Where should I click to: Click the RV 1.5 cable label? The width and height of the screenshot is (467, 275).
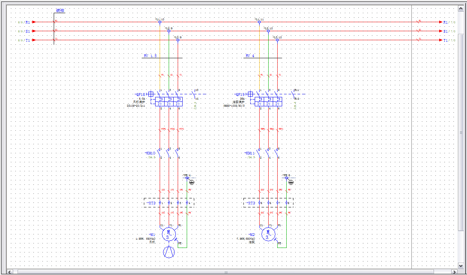150,56
